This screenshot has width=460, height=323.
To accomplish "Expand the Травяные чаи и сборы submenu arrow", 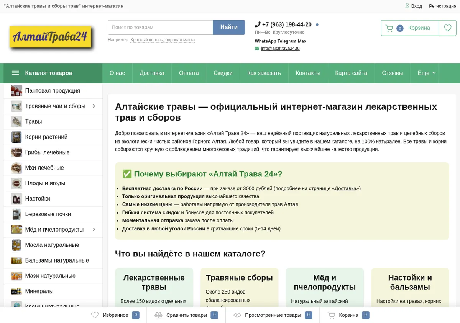I will tap(94, 106).
